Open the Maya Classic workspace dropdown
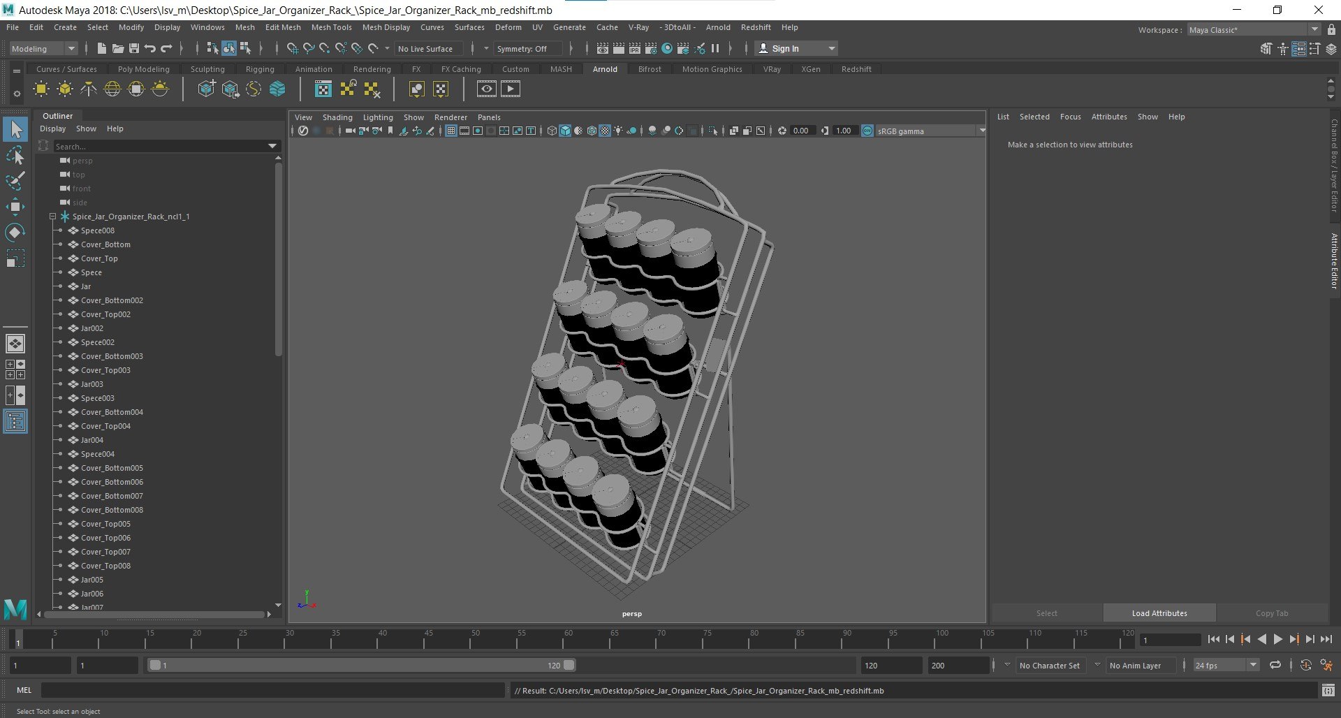 [1254, 30]
